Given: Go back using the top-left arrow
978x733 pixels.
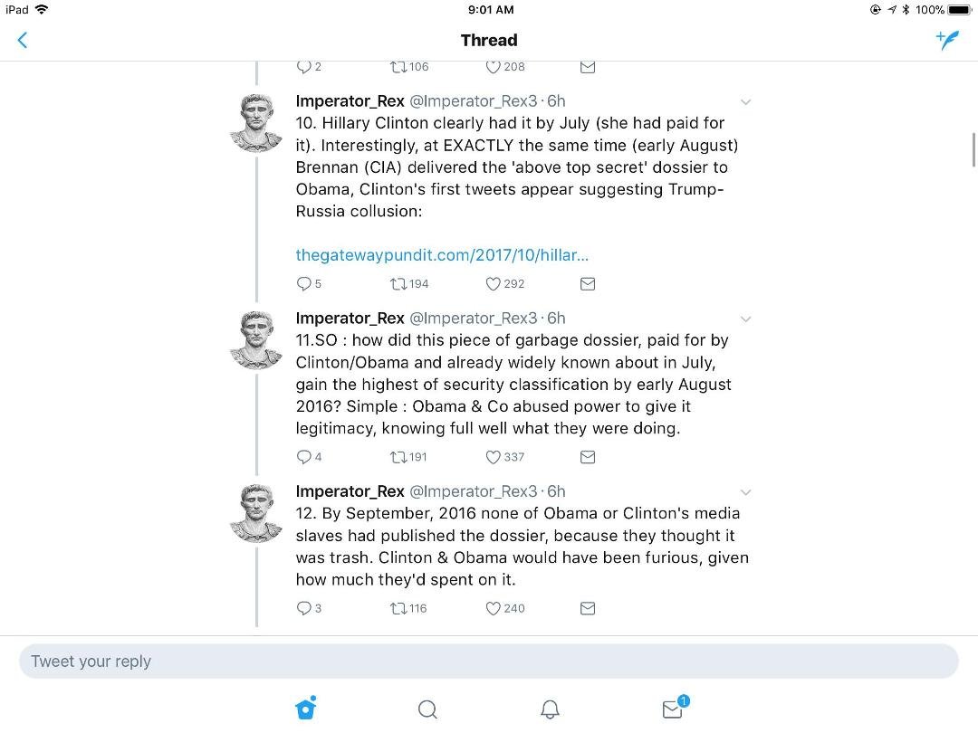Looking at the screenshot, I should click(23, 41).
